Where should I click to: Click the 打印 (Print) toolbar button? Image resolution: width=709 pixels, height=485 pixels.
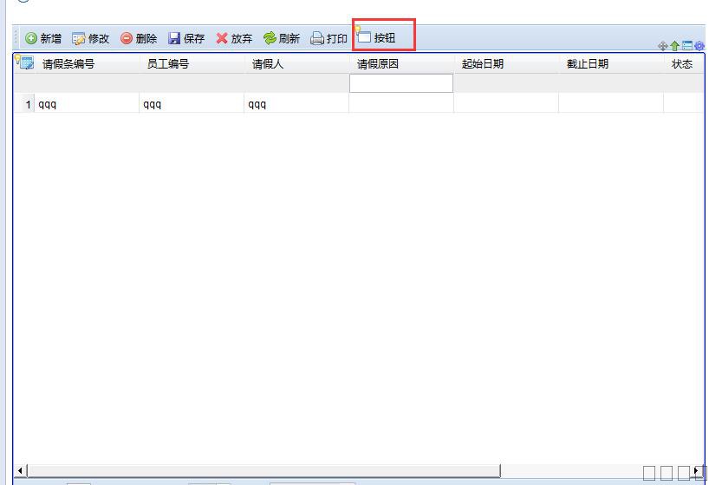point(328,38)
